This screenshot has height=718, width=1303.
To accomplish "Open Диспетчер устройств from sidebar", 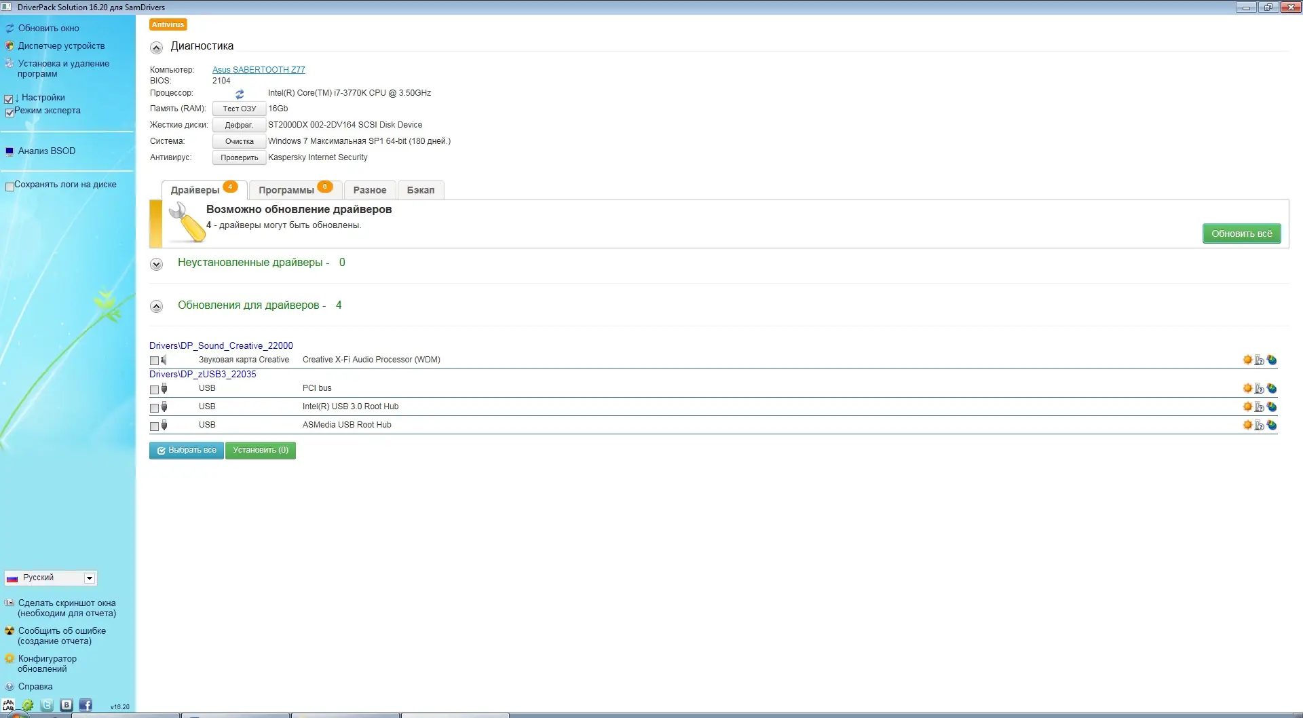I will pos(62,46).
